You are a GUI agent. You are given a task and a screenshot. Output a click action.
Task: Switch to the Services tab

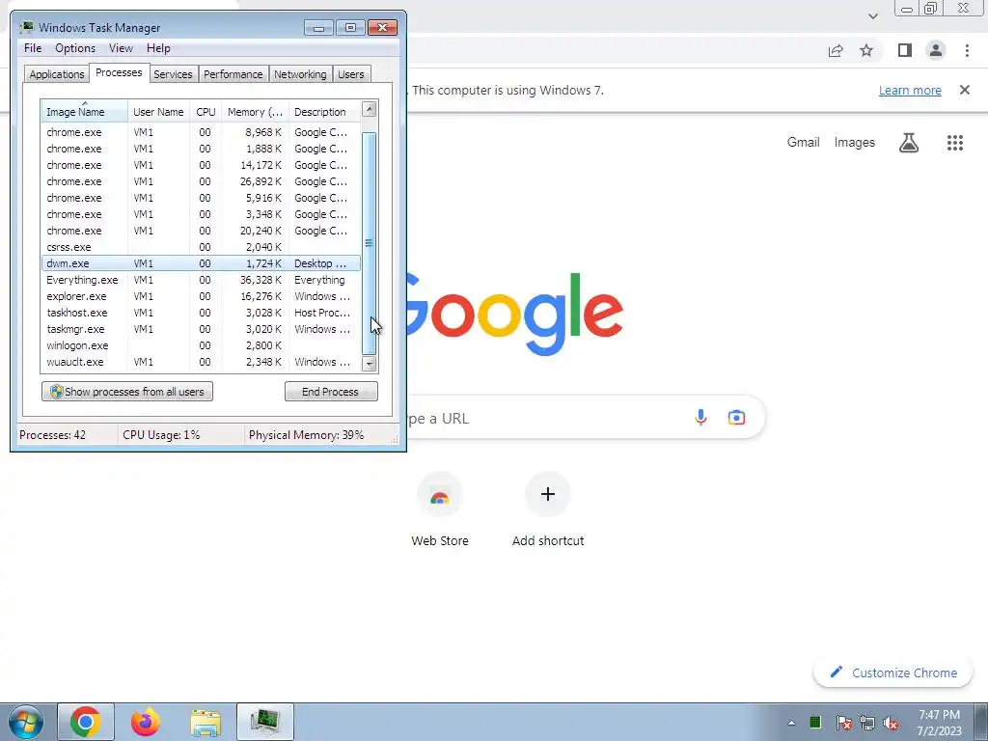[x=173, y=74]
